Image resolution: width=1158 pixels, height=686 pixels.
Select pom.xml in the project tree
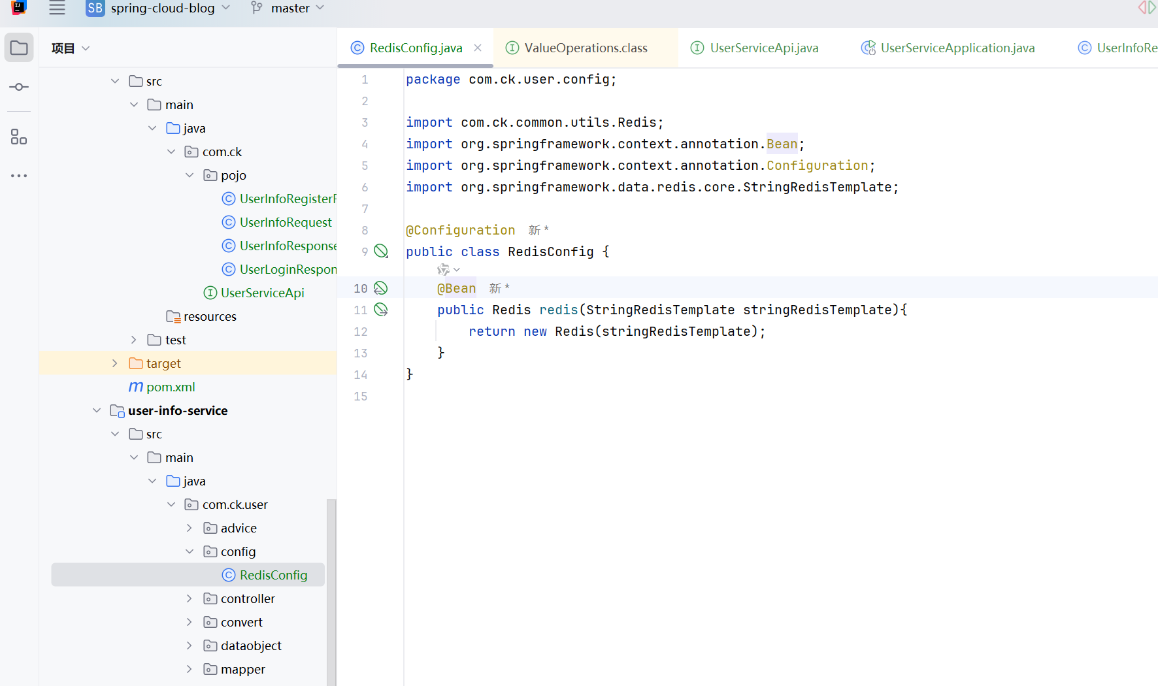[162, 387]
